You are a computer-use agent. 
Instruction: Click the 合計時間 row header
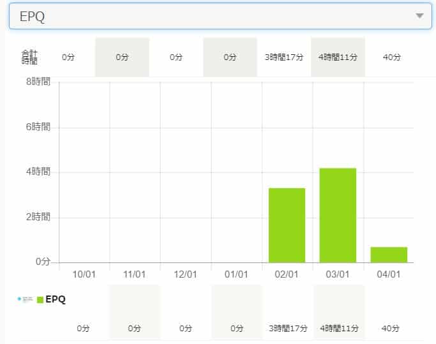coord(27,57)
